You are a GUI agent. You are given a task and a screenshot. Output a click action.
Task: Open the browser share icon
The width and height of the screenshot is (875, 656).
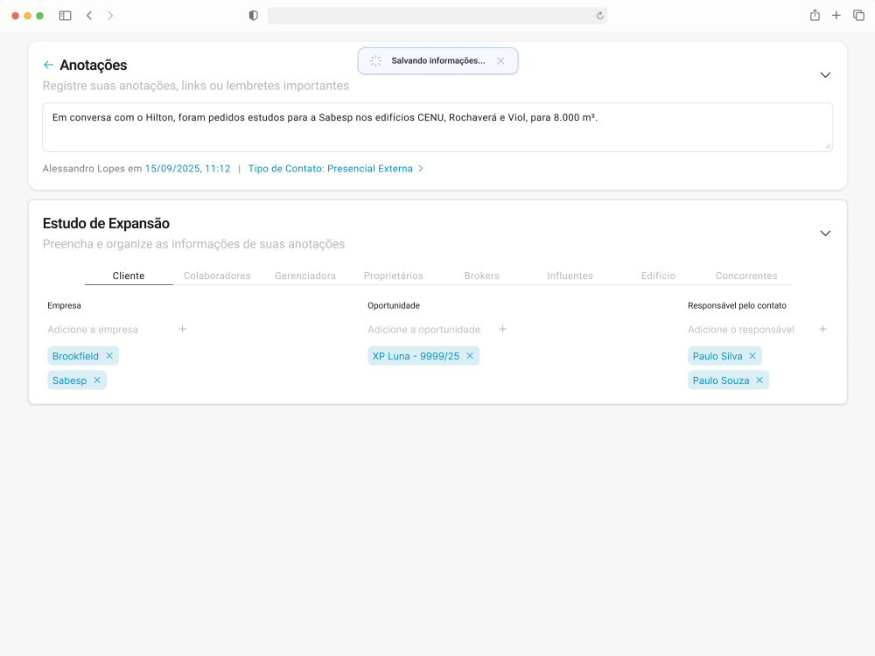[815, 15]
